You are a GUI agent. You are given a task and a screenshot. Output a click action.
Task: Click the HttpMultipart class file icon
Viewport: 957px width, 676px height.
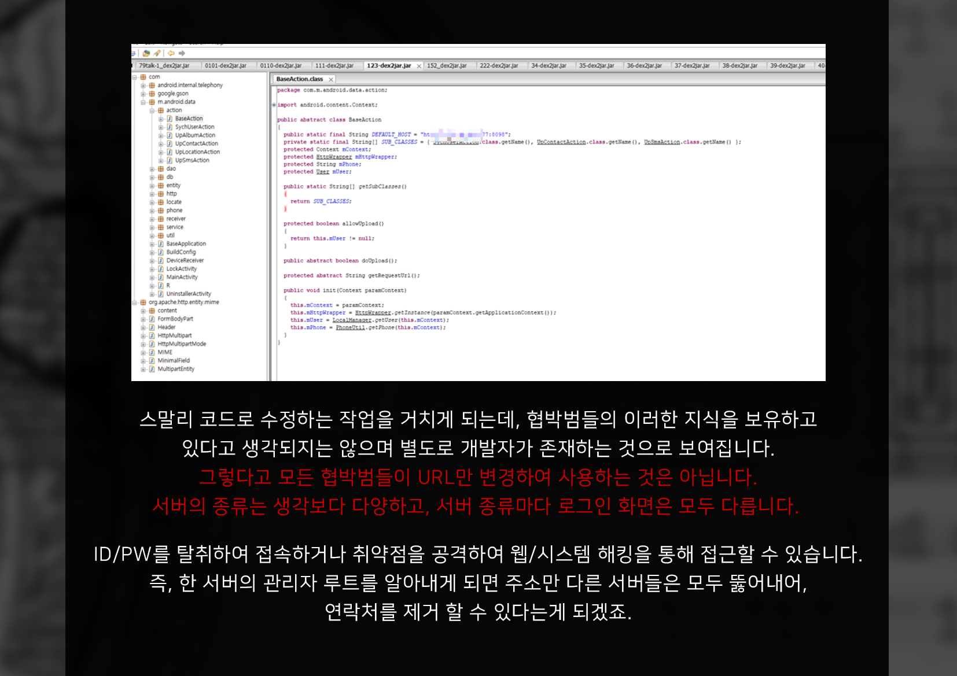(x=152, y=336)
